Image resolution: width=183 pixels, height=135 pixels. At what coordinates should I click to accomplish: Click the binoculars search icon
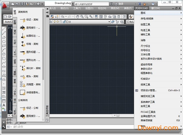111,4
